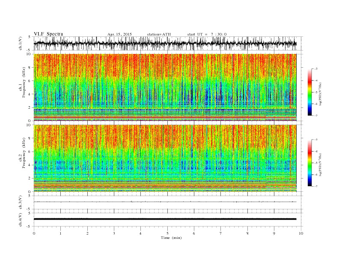Click the "ch.4(V)" axis label
The image size is (339, 262).
[x=21, y=220]
